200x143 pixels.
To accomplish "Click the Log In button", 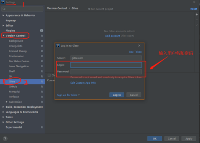I will [117, 95].
